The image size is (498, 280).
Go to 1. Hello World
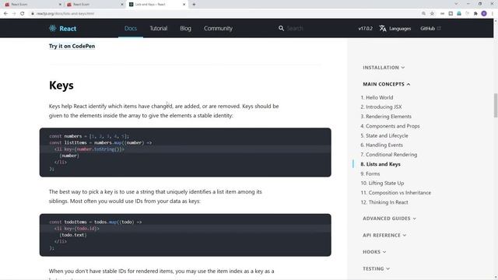[377, 97]
